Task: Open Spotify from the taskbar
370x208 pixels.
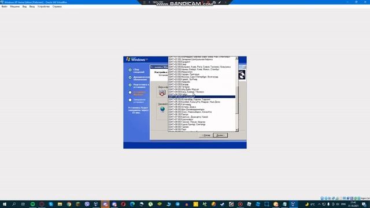Action: [33, 204]
